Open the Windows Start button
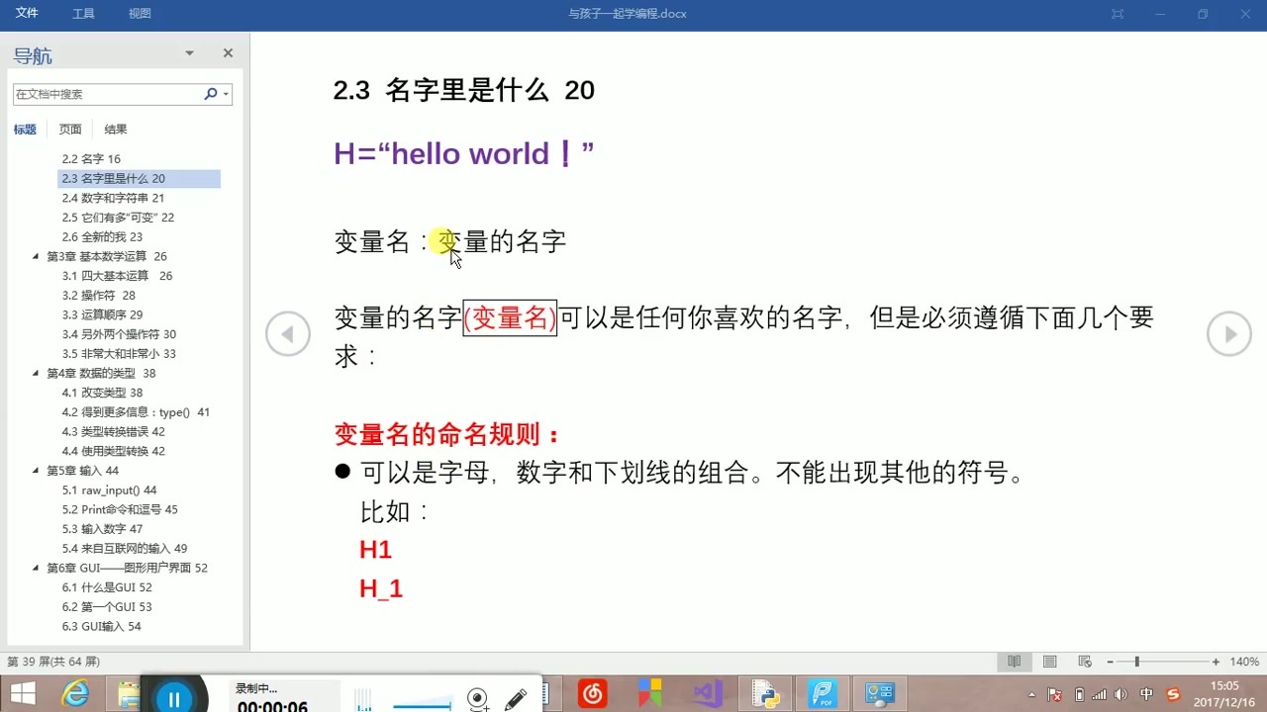 [x=22, y=694]
